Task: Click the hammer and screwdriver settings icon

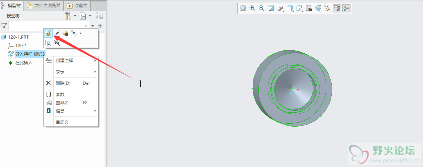Action: coord(68,16)
